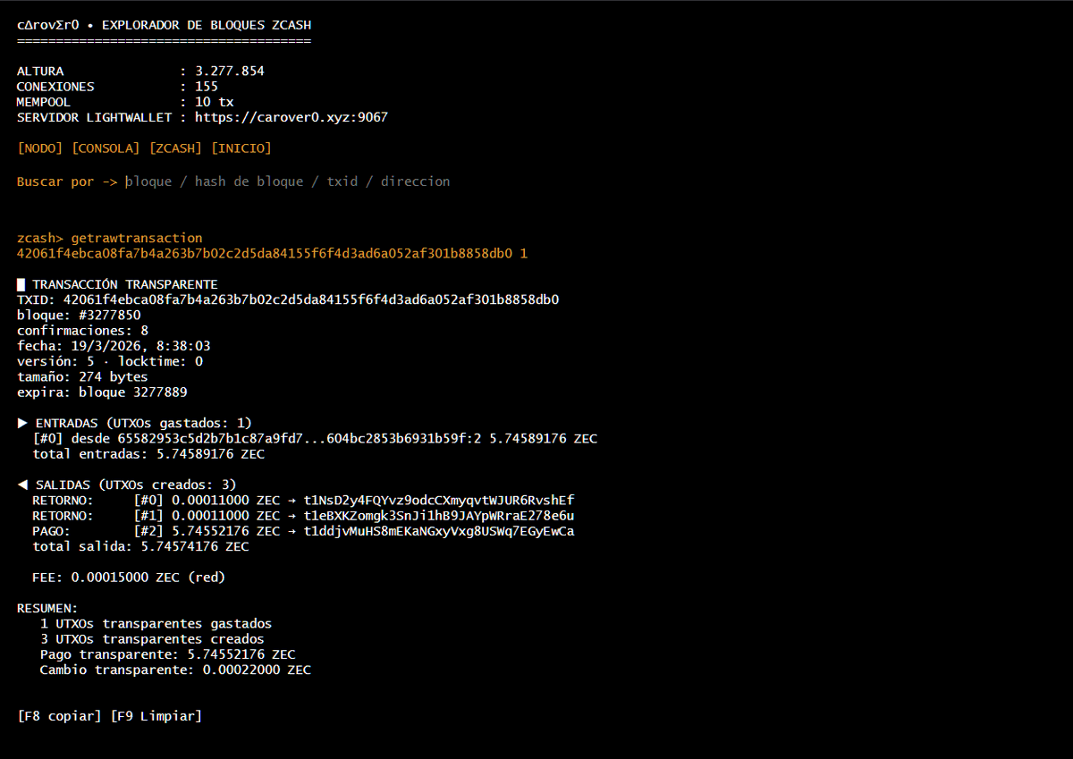This screenshot has width=1073, height=759.
Task: Click '1 UTXOs transparentes gastados' line
Action: click(156, 623)
